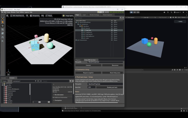Collapse the SyncRoot tree node
The image size is (188, 118).
point(80,26)
